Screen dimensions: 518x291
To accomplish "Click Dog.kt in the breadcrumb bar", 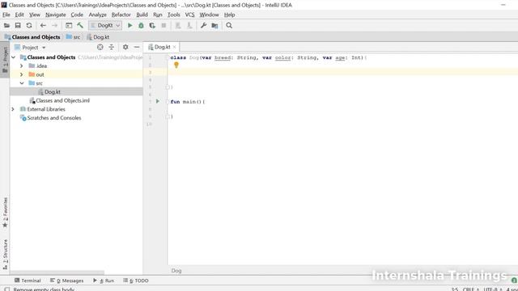I will (98, 37).
